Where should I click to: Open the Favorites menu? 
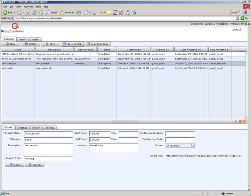28,7
